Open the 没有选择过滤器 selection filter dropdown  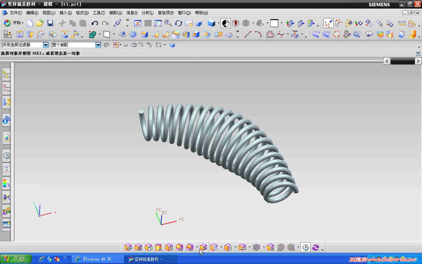coord(46,45)
